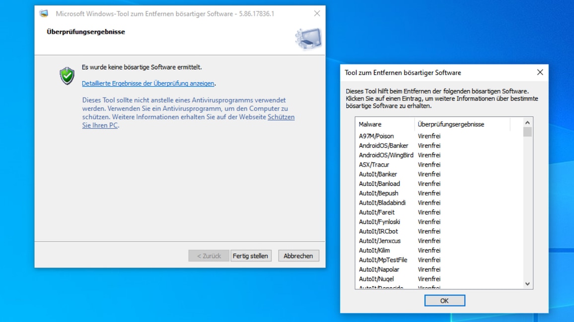Click the scroll up arrow in malware list
574x322 pixels.
(527, 123)
